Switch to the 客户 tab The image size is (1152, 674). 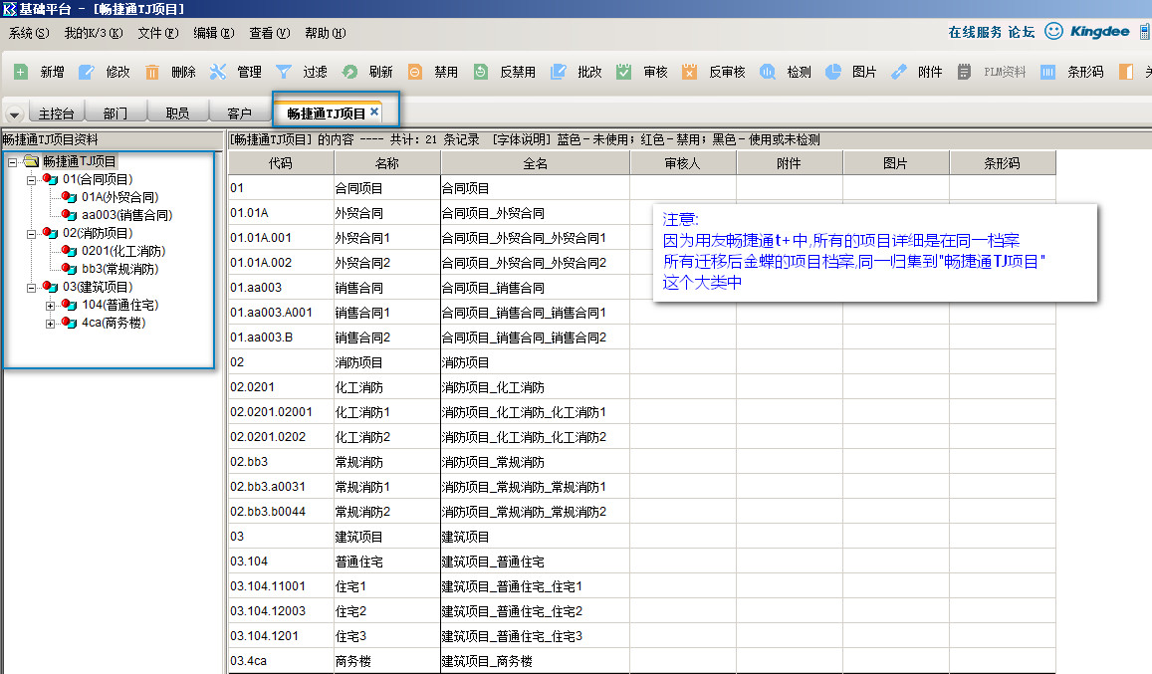[x=239, y=112]
